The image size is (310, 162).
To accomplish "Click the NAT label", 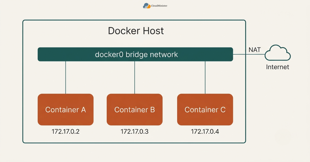I will coord(255,50).
